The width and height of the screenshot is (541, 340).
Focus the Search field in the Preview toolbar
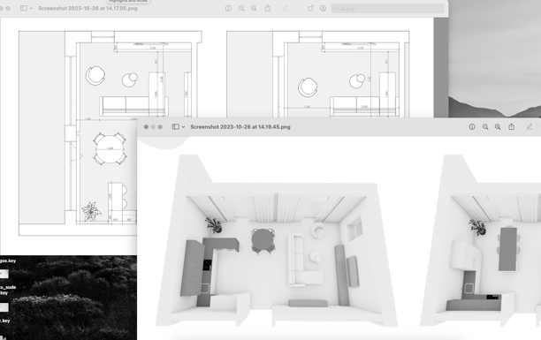387,8
